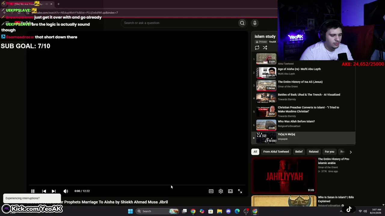Screen dimensions: 385x216
Task: Open a new browser tab
Action: (58, 4)
